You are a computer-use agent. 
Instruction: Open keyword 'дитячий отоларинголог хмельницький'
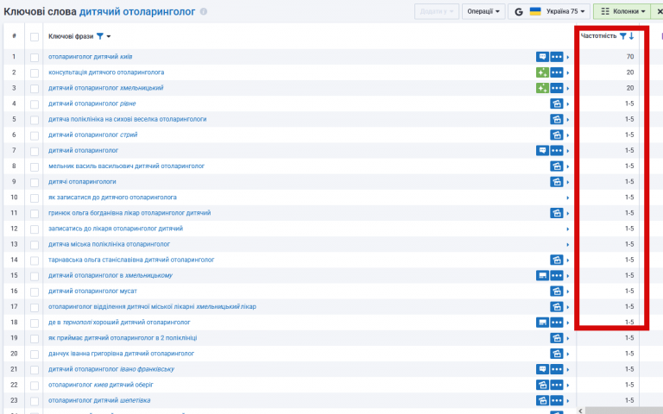105,88
